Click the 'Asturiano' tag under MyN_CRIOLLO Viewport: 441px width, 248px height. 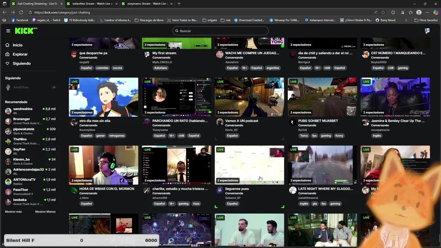[161, 68]
